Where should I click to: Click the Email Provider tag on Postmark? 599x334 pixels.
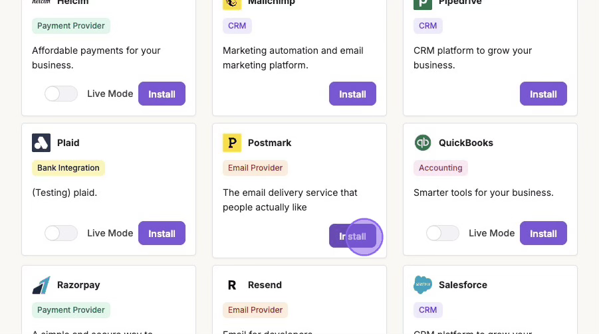pos(255,168)
